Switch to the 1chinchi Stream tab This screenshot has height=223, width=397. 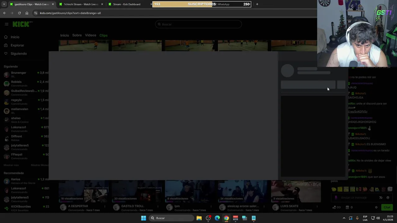coord(81,4)
